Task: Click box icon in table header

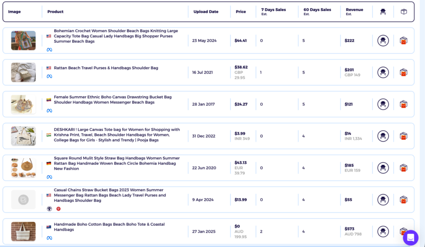Action: 404,12
